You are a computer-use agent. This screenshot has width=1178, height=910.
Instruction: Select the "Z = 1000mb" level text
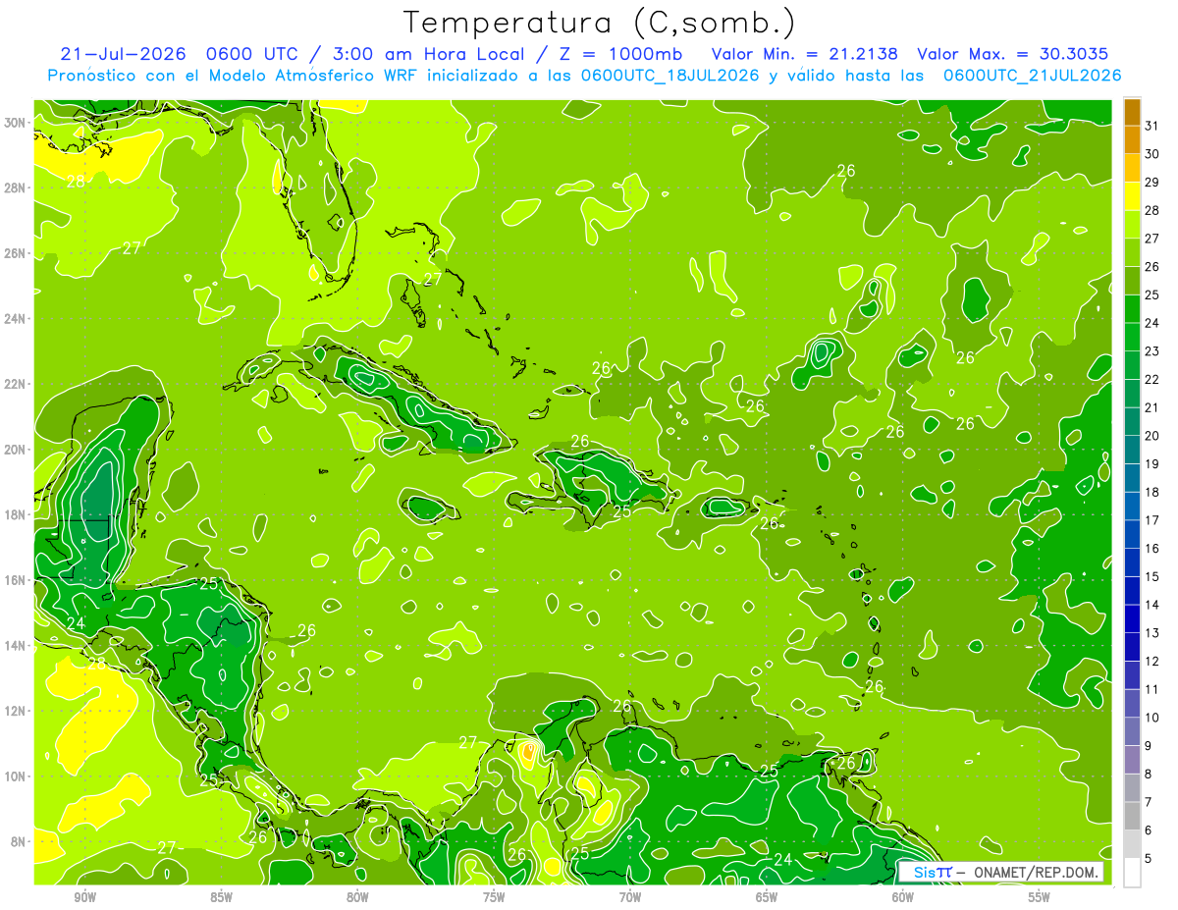pyautogui.click(x=619, y=54)
